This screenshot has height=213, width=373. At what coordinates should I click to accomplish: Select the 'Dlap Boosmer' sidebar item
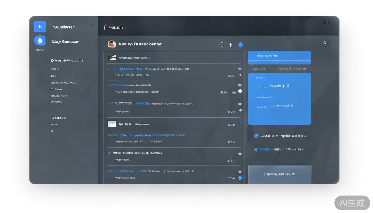65,42
